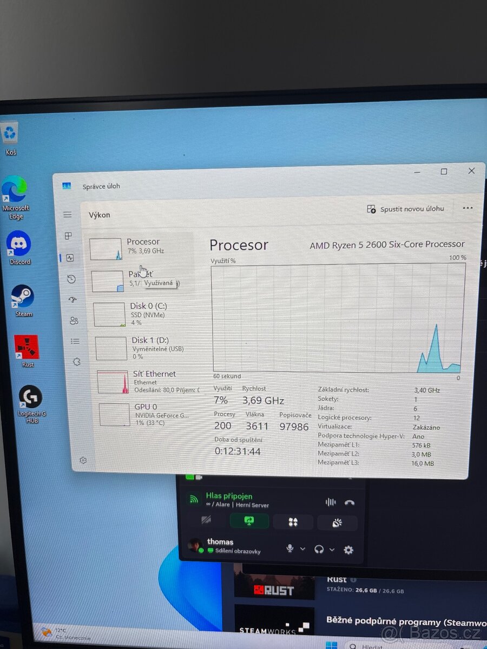Open the Services page puzzle icon
Viewport: 487px width, 649px height.
tap(77, 362)
